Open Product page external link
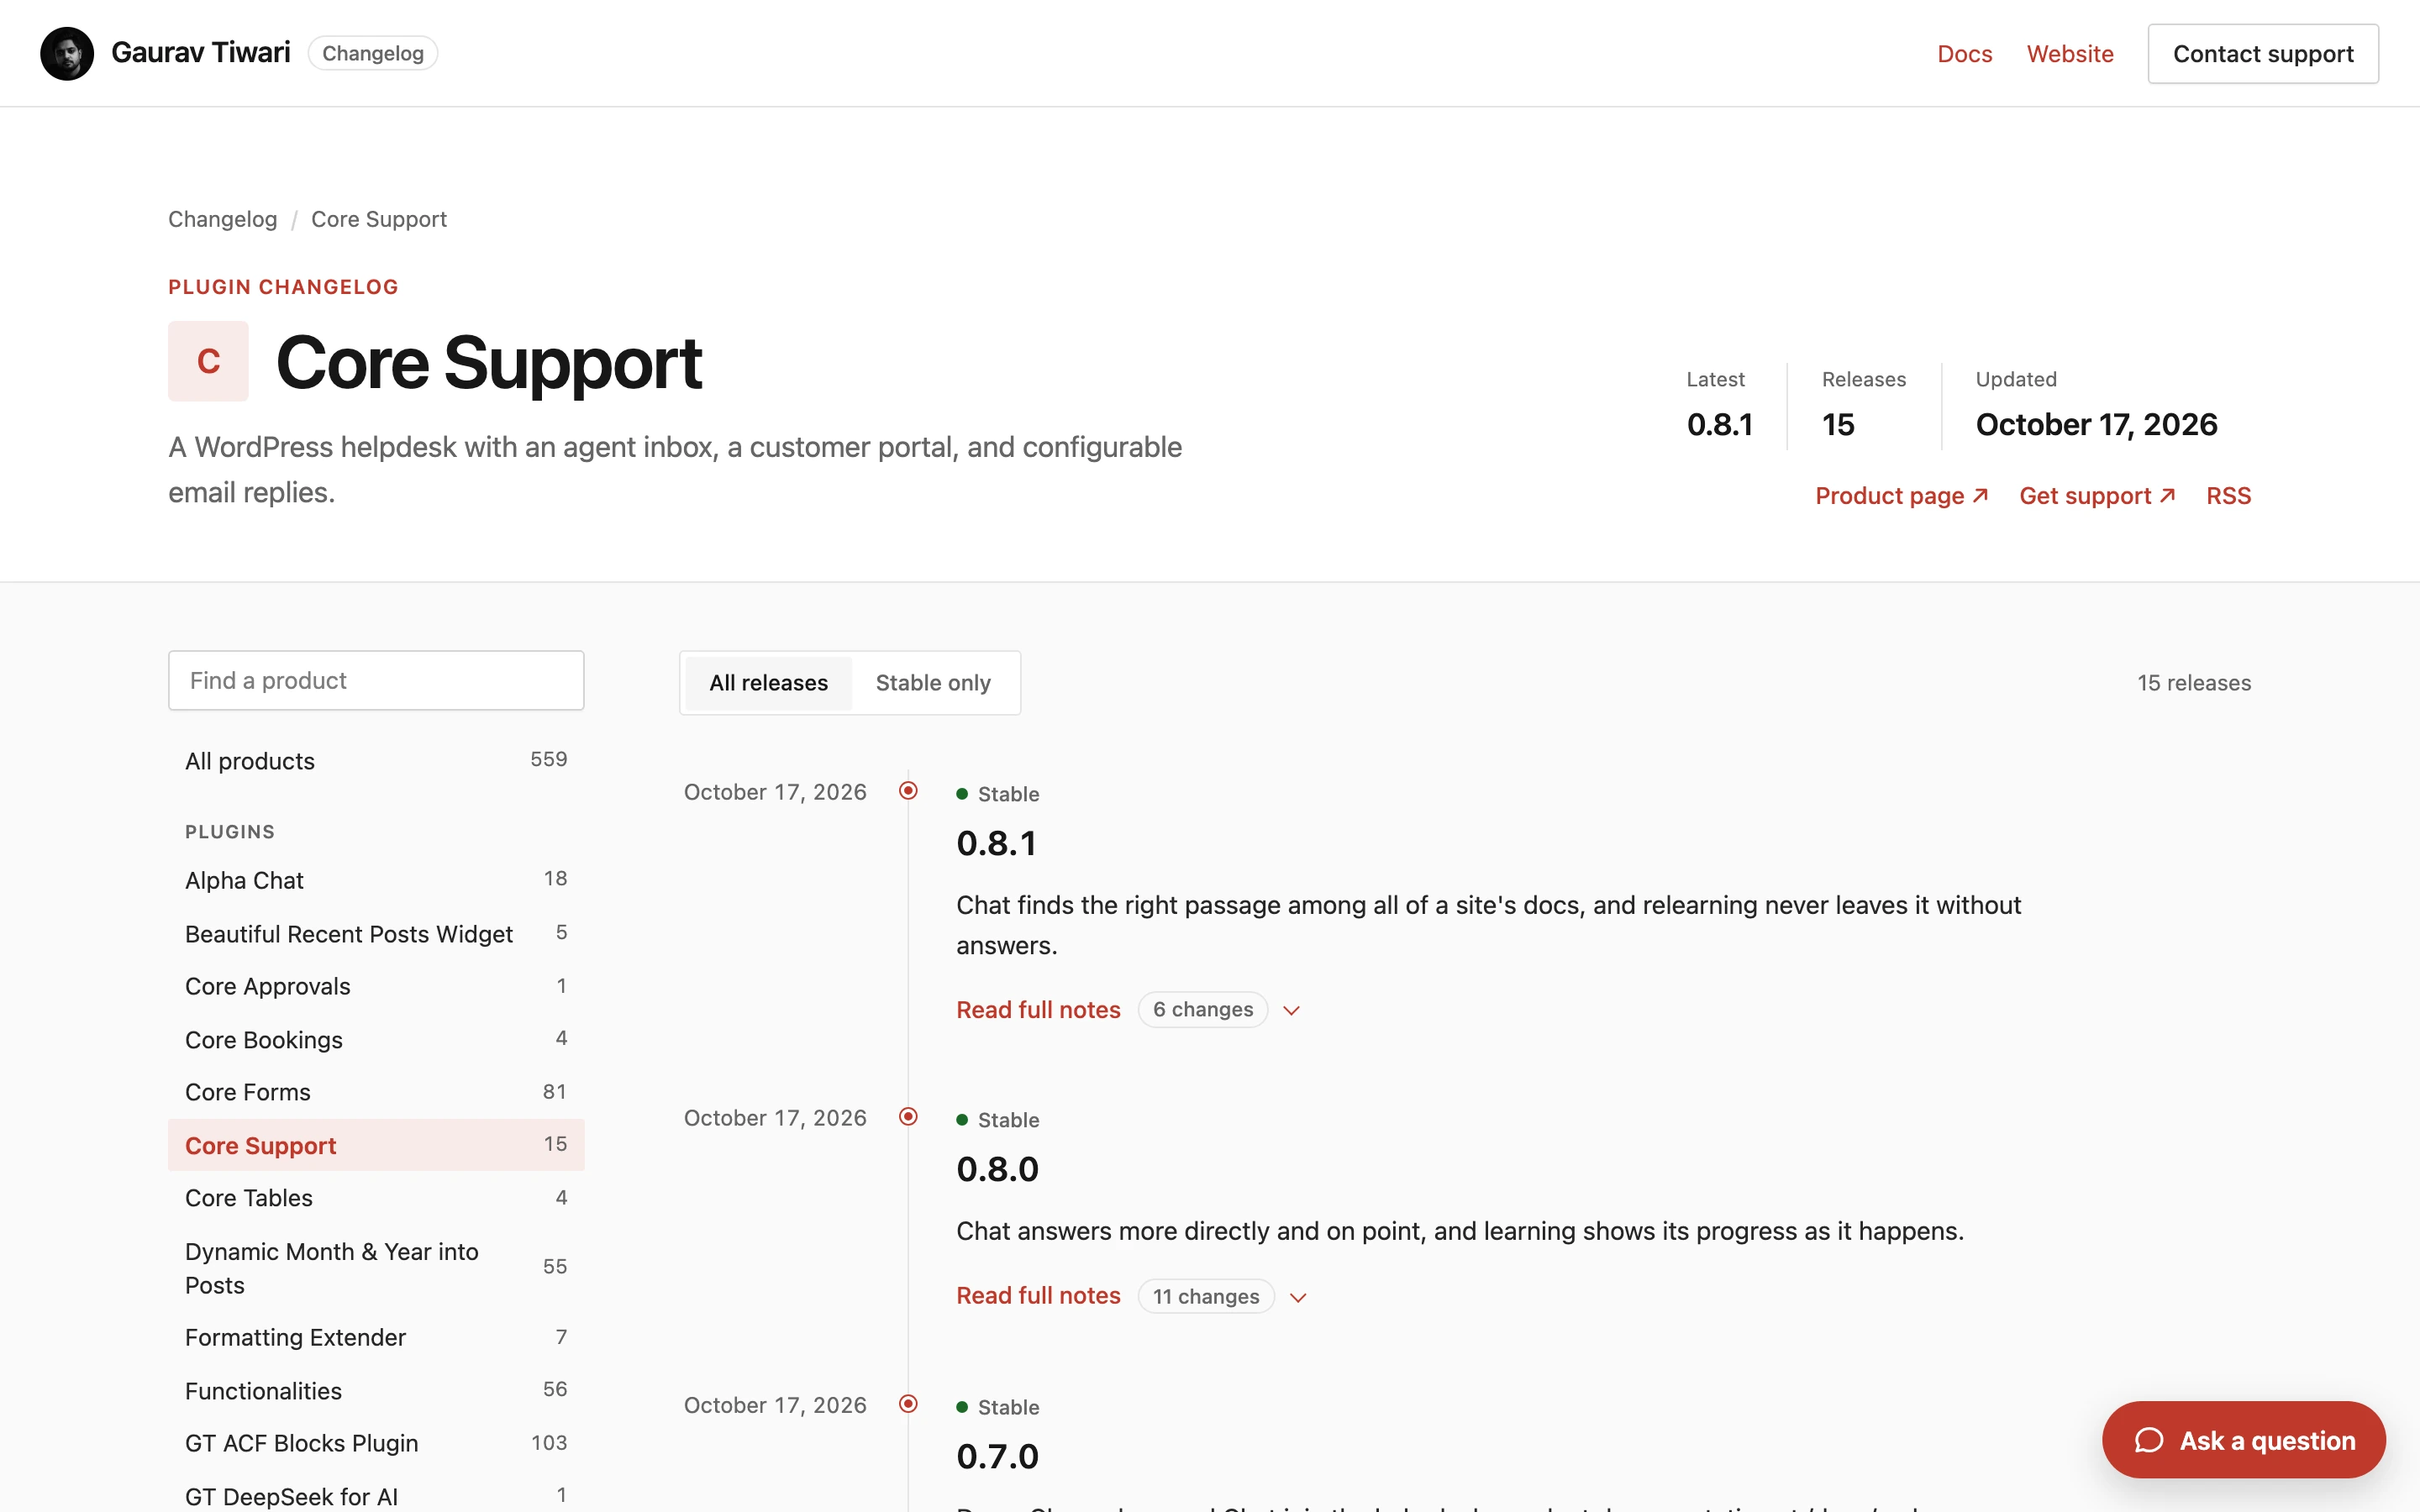Screen dimensions: 2420x1512 click(x=1901, y=496)
